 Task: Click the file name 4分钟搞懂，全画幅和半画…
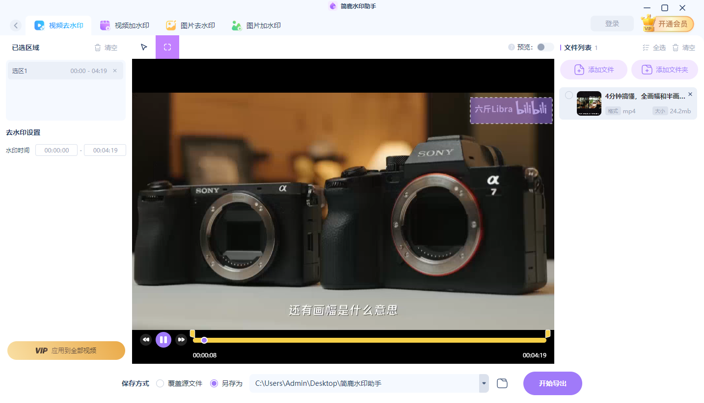point(645,96)
